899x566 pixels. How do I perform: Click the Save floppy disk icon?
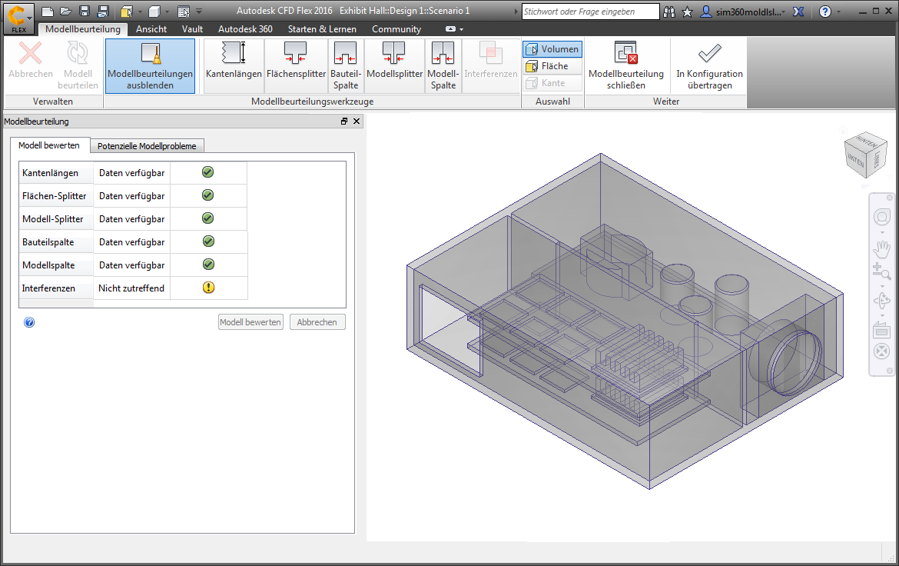pyautogui.click(x=85, y=11)
